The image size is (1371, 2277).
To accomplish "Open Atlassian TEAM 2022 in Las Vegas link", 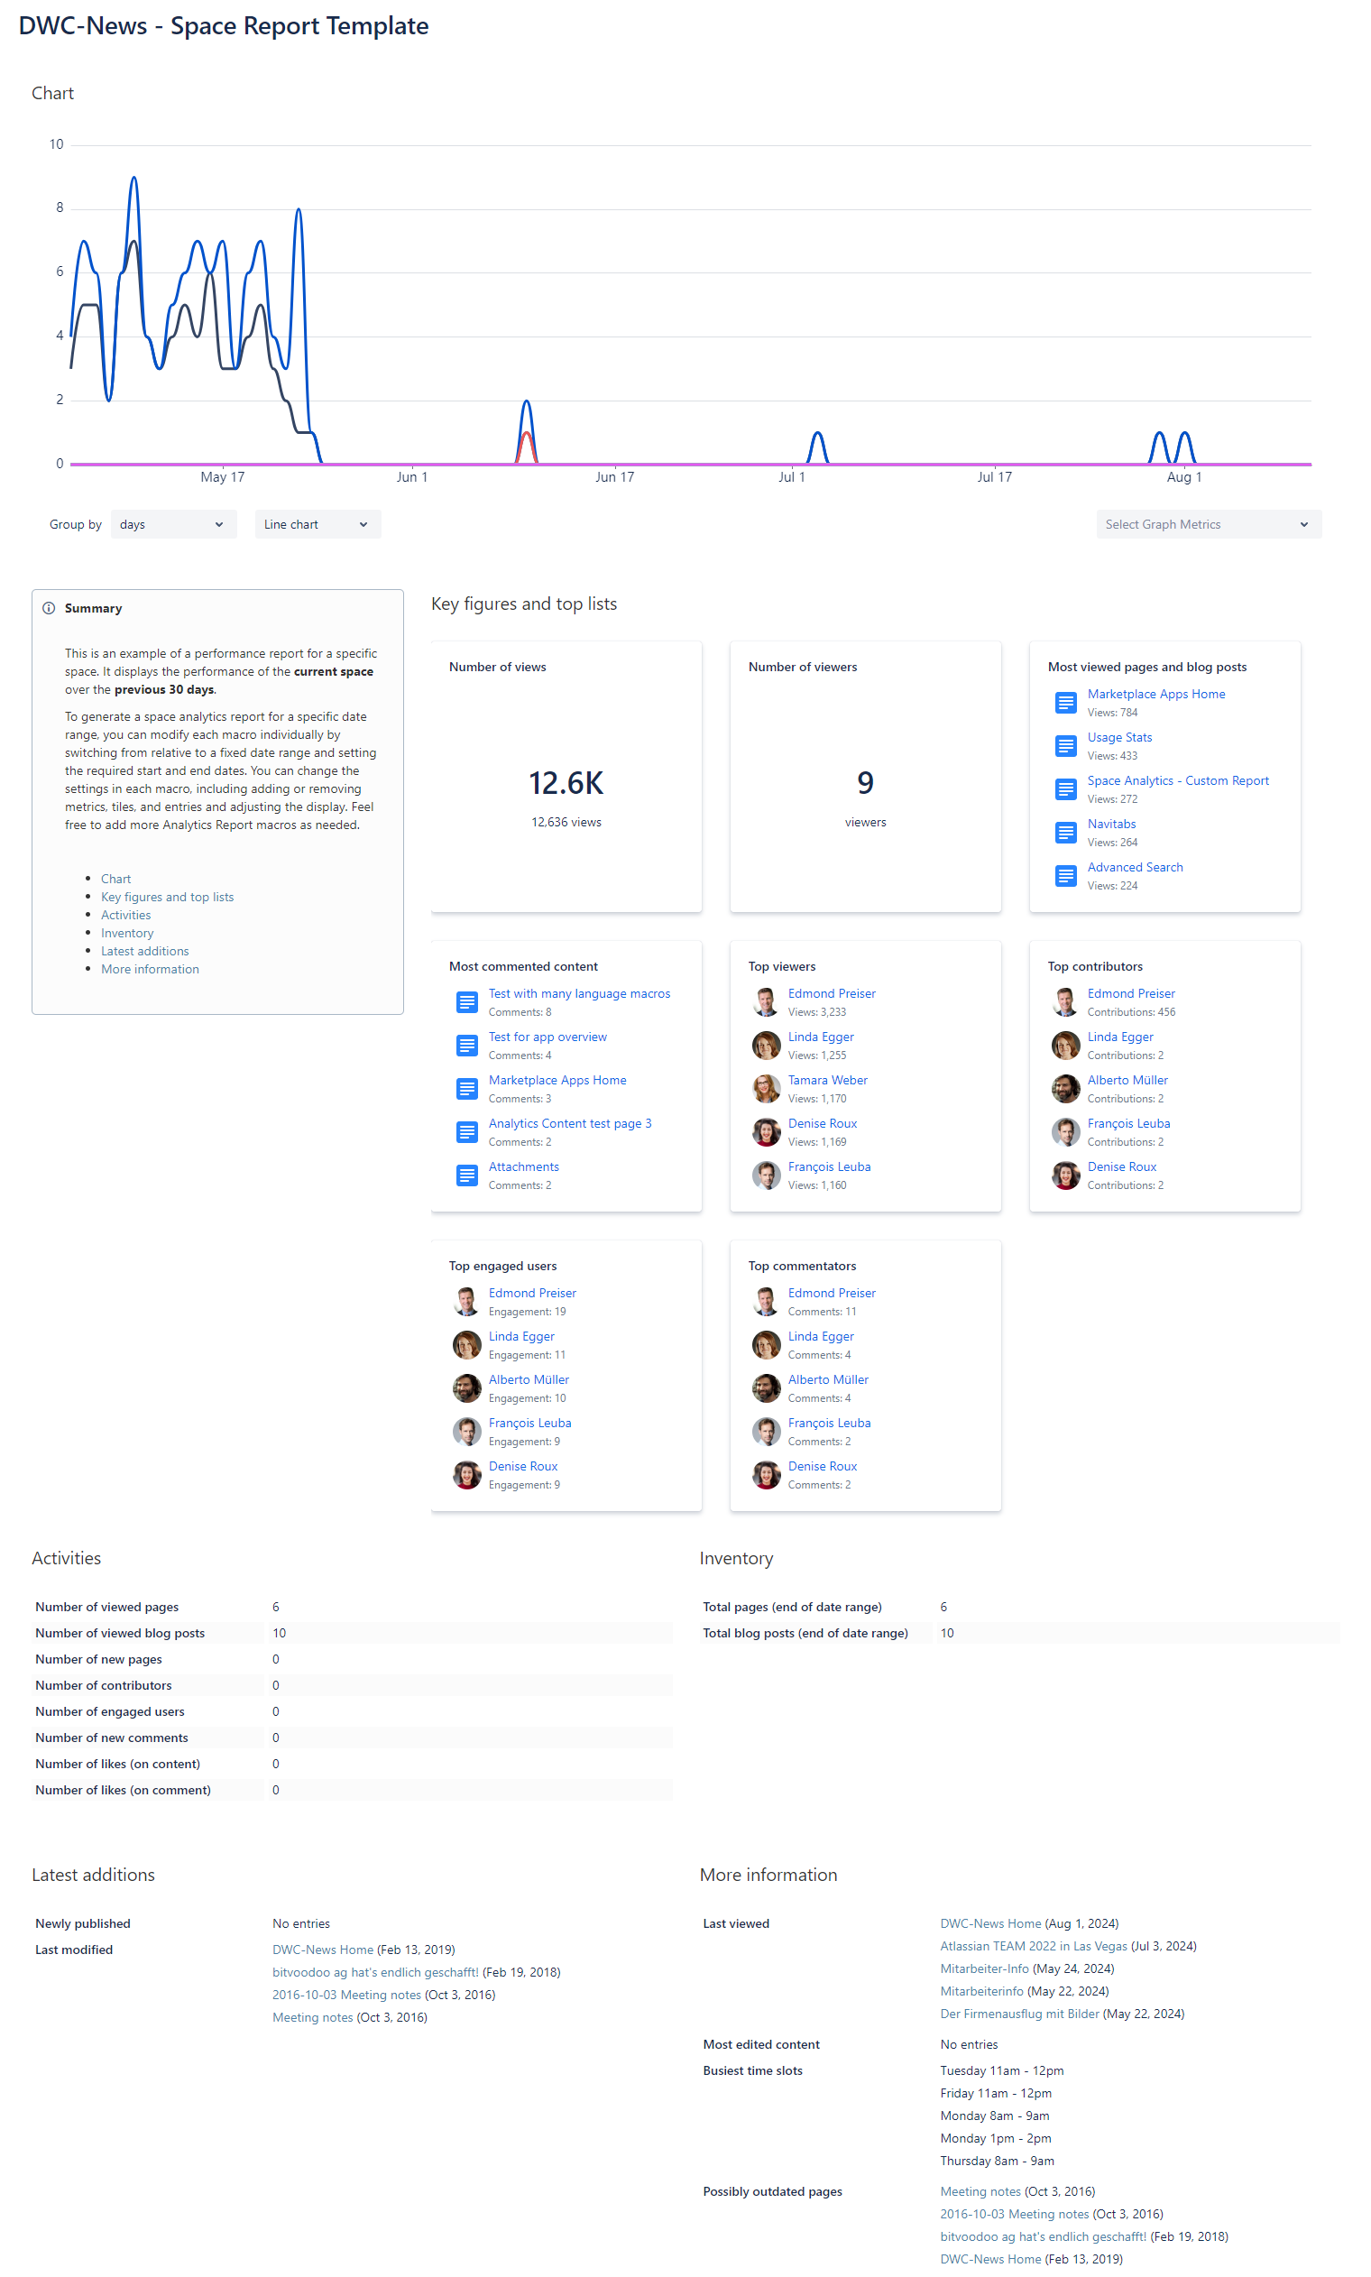I will click(x=1033, y=1945).
